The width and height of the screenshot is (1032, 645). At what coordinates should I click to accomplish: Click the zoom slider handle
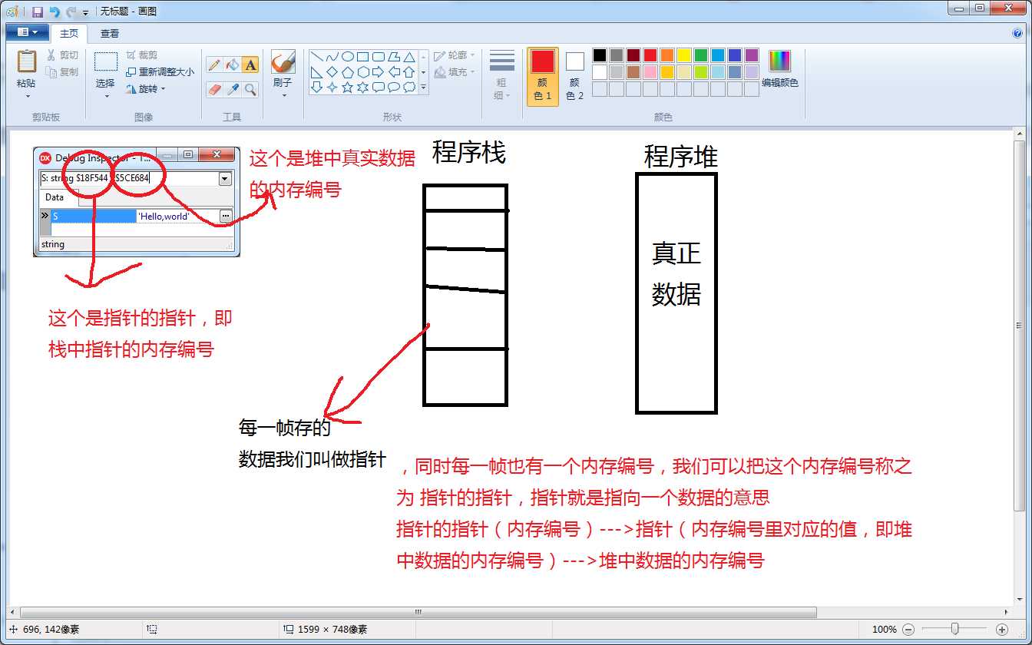(955, 629)
